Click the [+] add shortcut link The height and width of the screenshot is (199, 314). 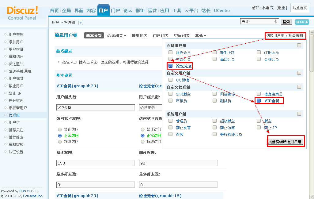click(81, 23)
